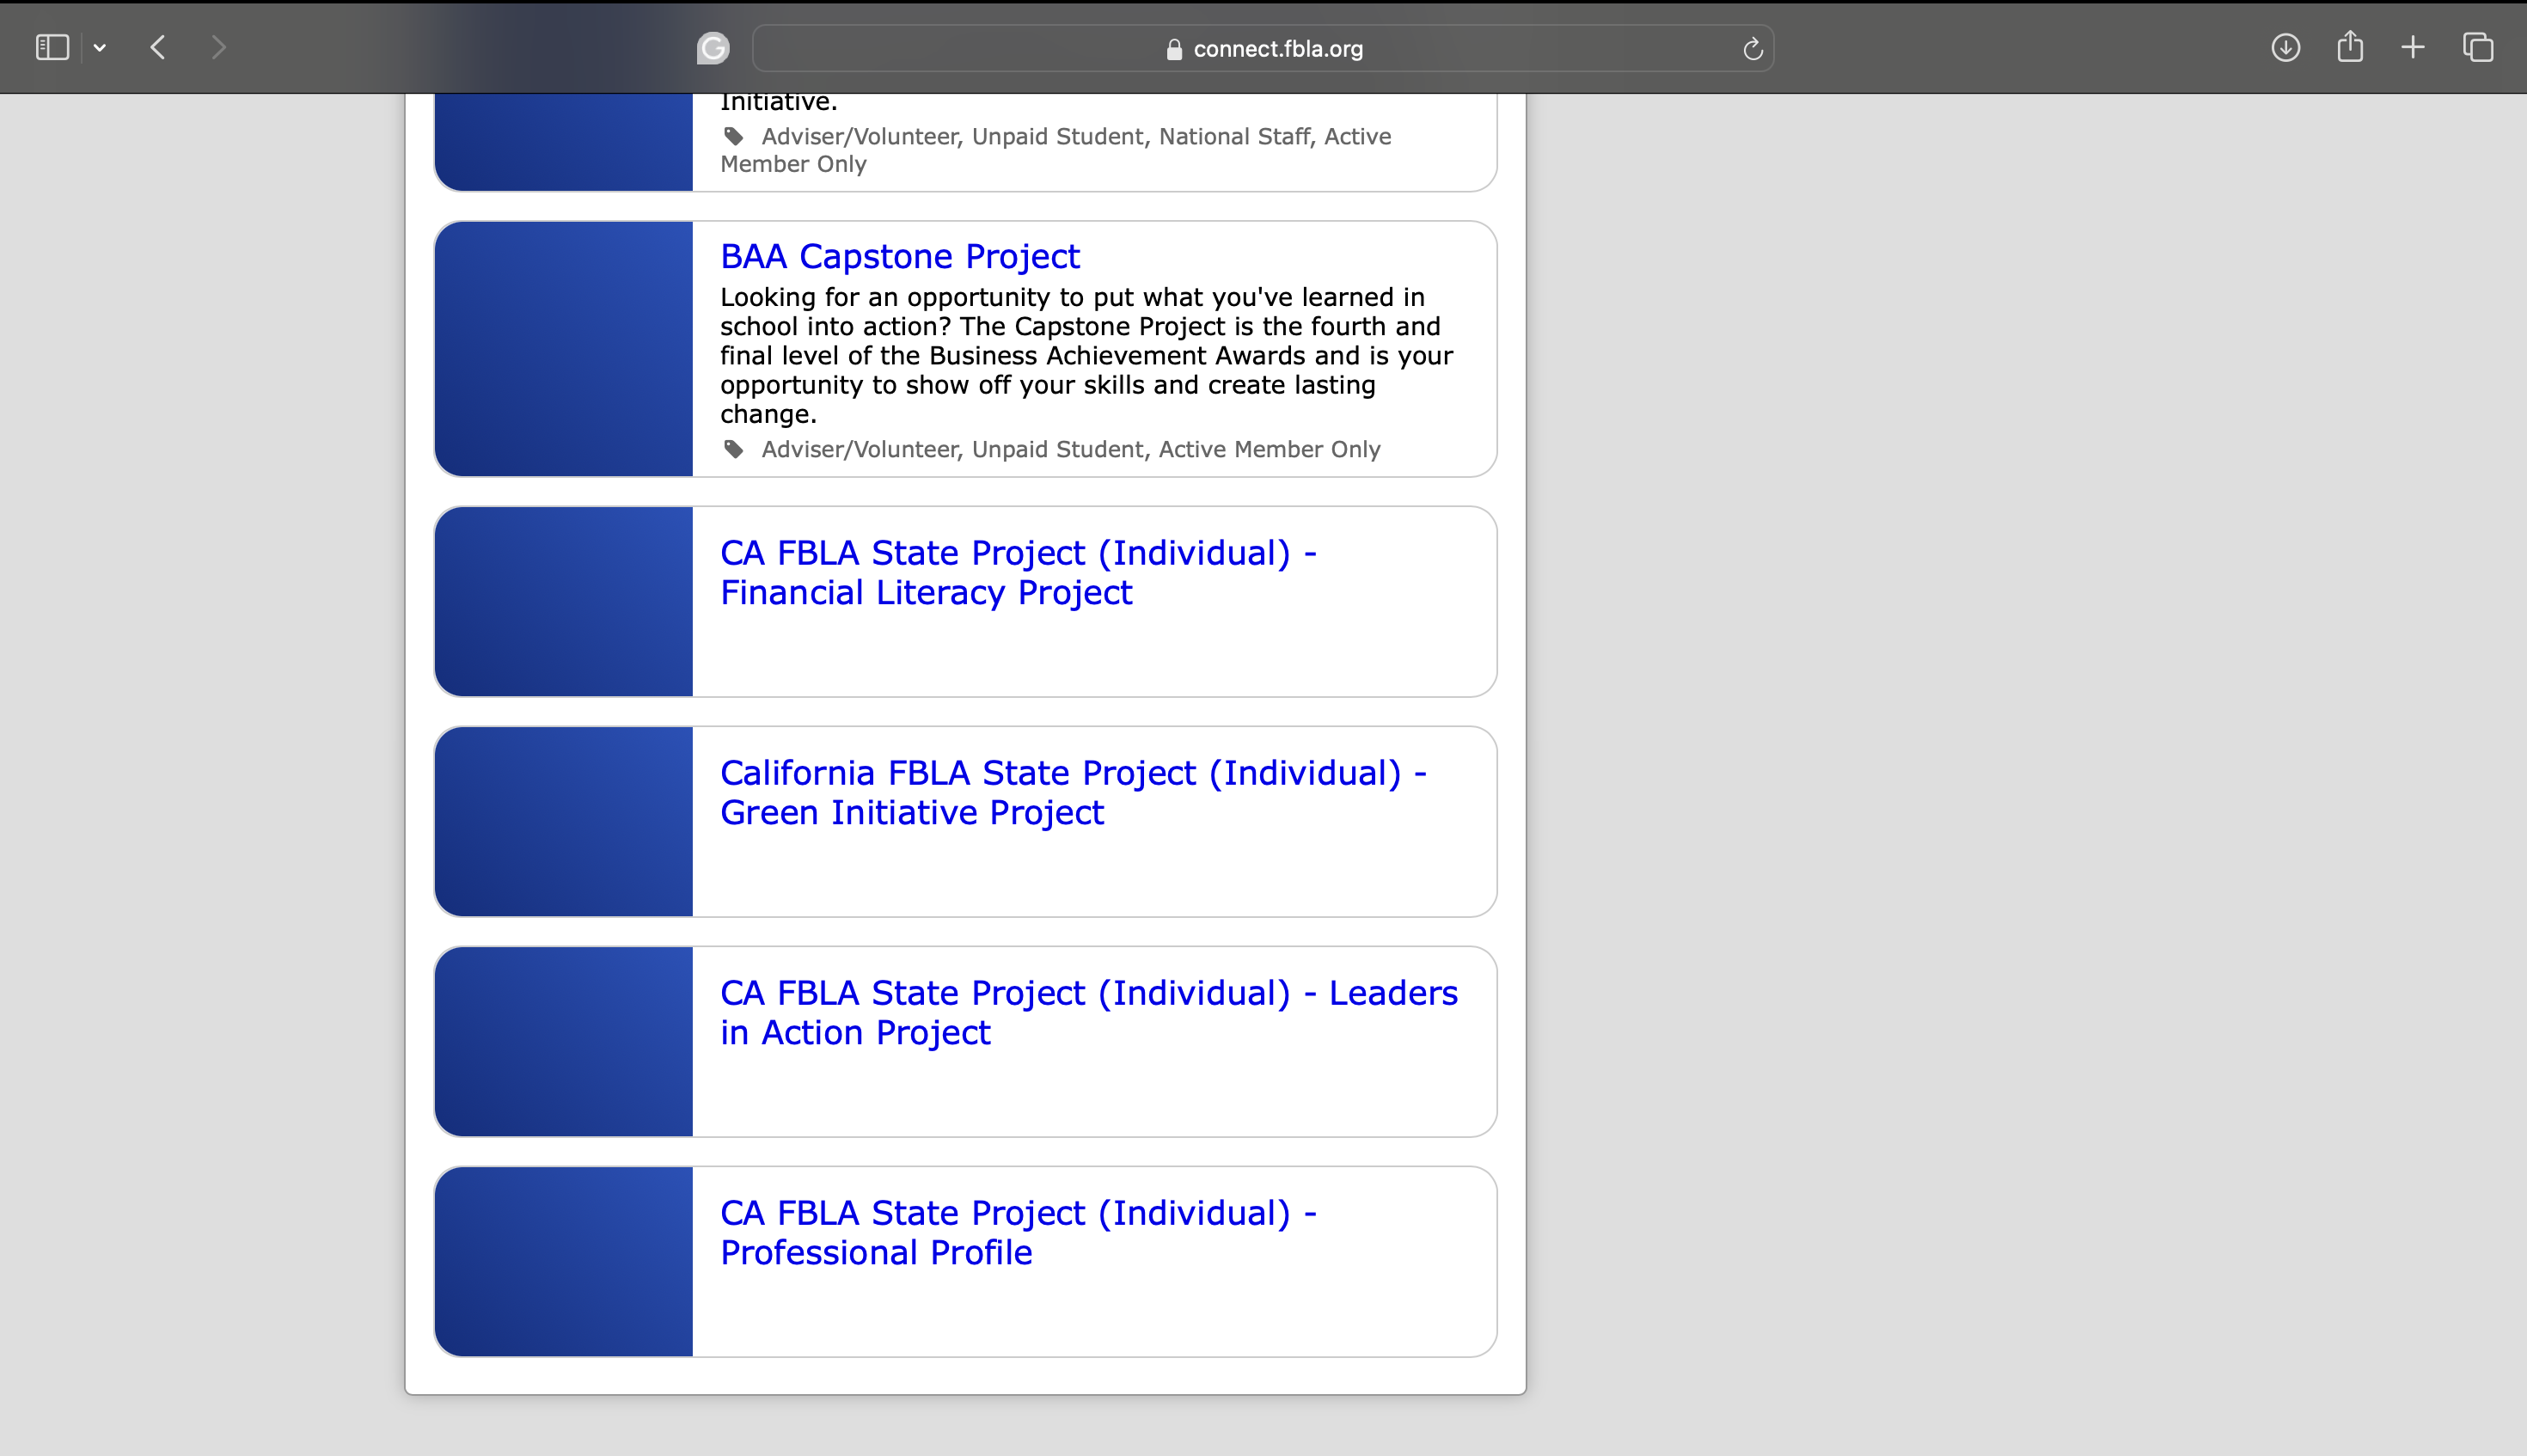
Task: Click the connect.fbla.org address bar
Action: point(1263,48)
